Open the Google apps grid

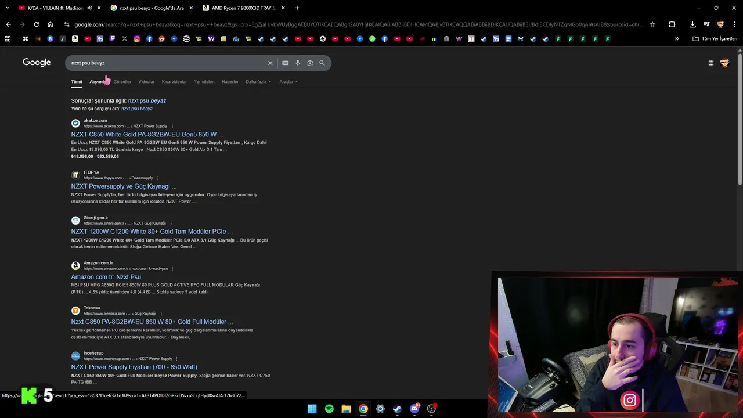point(711,63)
